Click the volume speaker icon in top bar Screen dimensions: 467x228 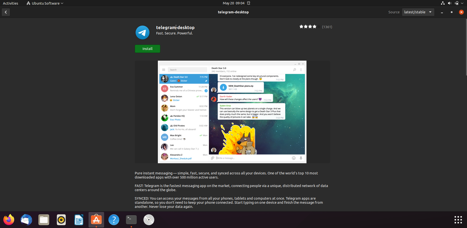pyautogui.click(x=450, y=3)
